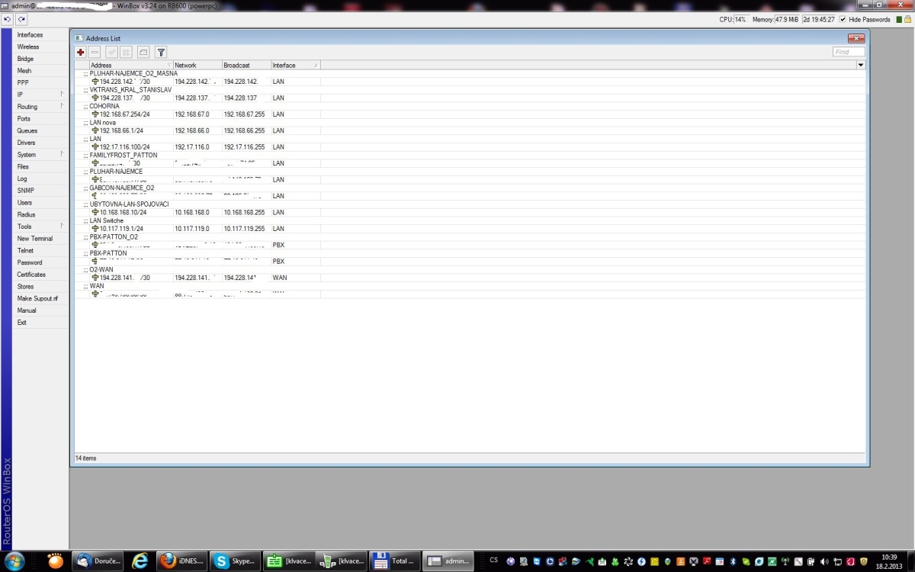The height and width of the screenshot is (572, 915).
Task: Sort by the Network column header
Action: coord(197,66)
